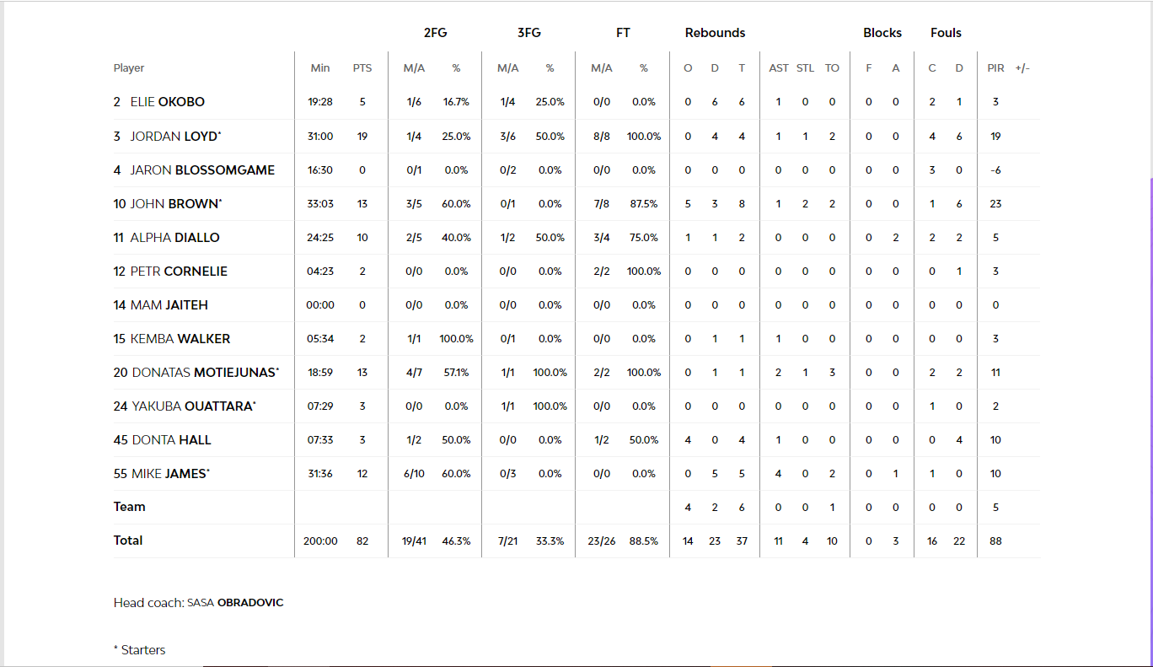Click Alpha Diallo in the box score
The image size is (1153, 667).
point(174,237)
